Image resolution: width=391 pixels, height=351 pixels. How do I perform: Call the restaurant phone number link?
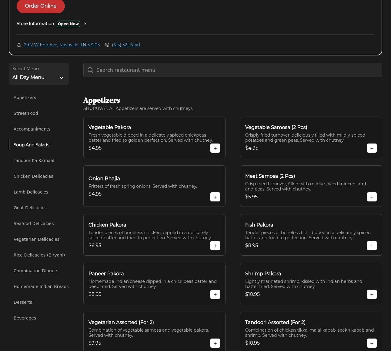(126, 45)
